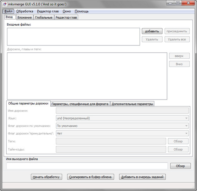197x191 pixels.
Task: Select the Редактор глав tab
Action: click(66, 18)
